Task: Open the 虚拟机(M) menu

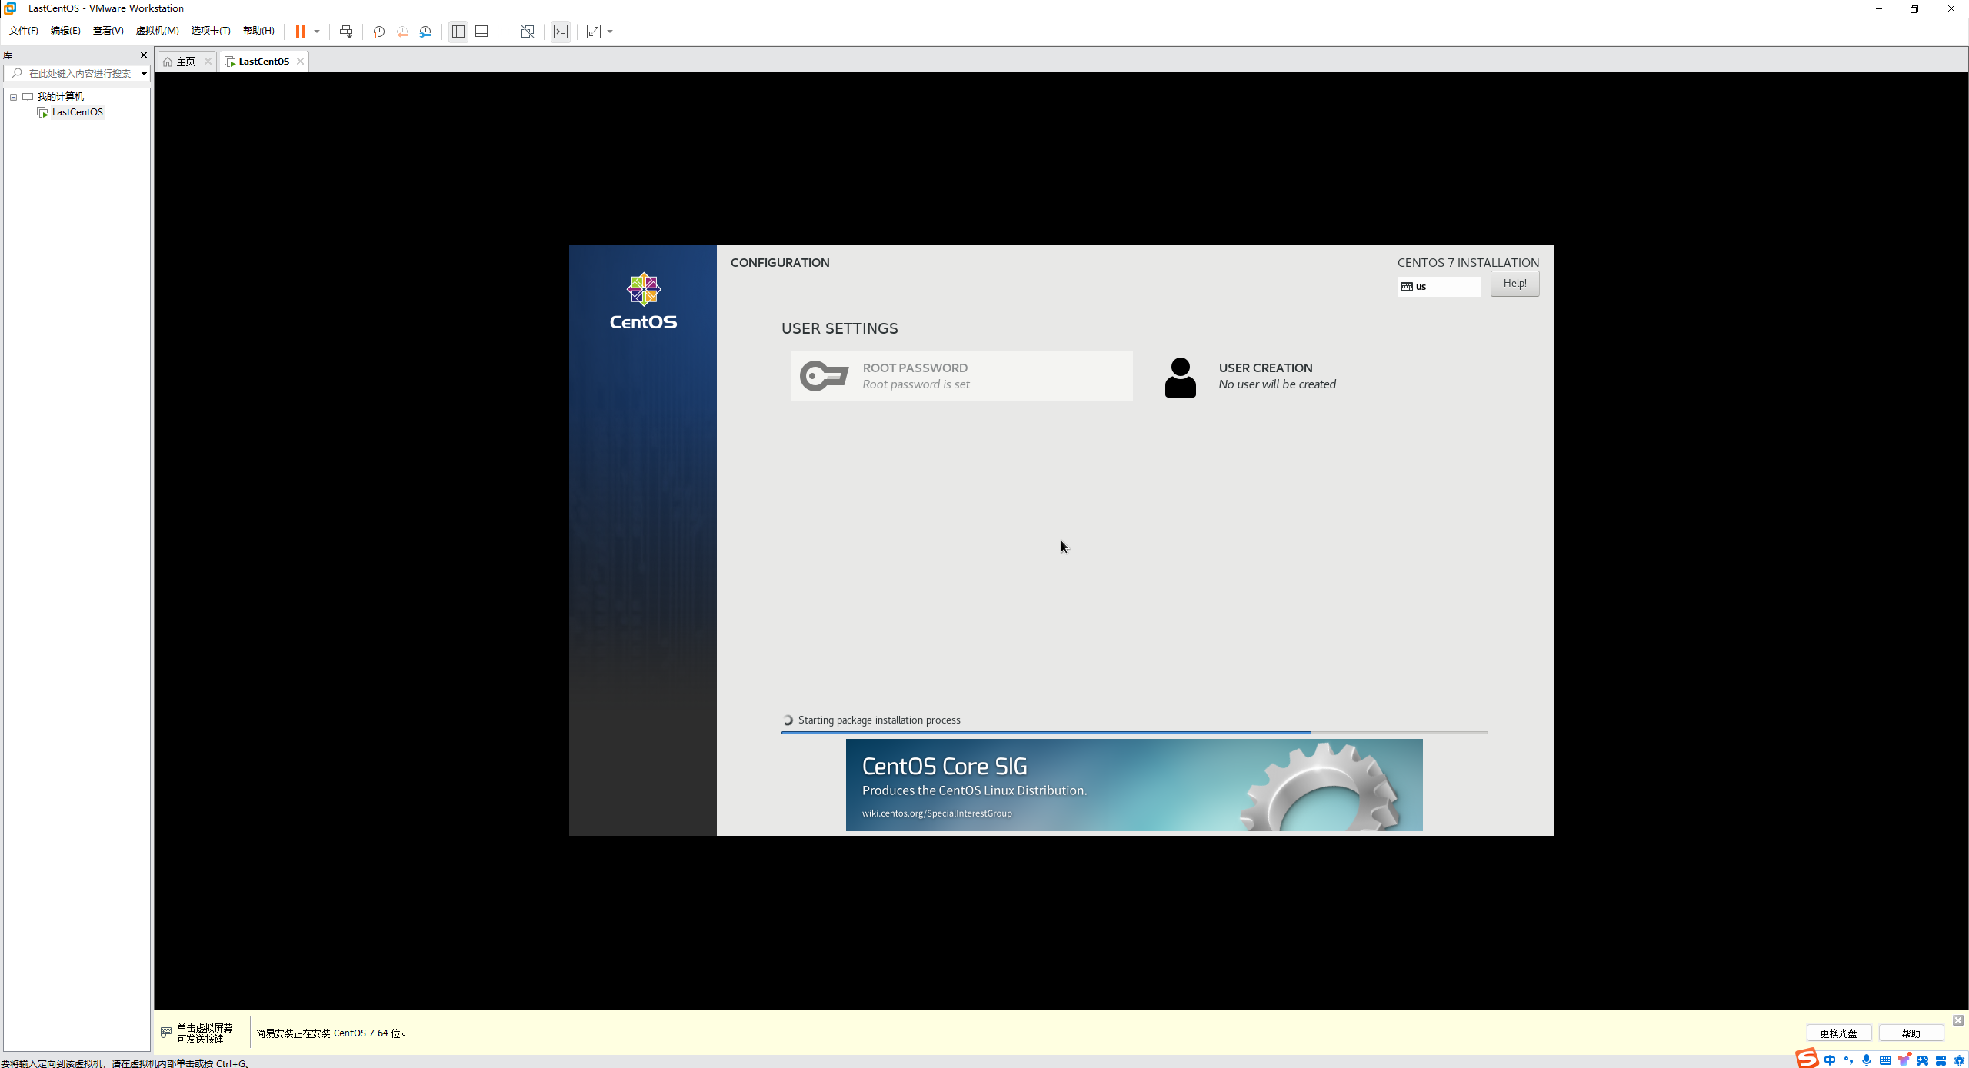Action: click(157, 31)
